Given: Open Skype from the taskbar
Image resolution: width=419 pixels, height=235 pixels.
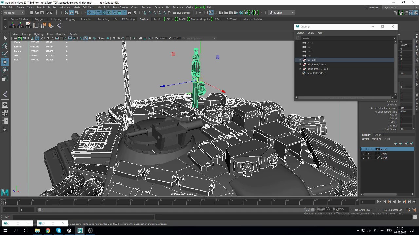Looking at the screenshot, I should 59,231.
